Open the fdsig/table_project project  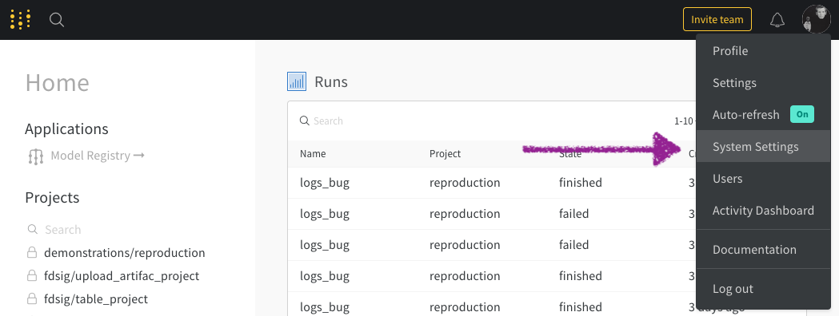pos(96,299)
